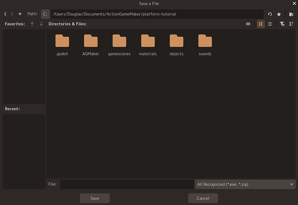The width and height of the screenshot is (298, 205).
Task: Select the gamescenes folder
Action: pos(119,45)
